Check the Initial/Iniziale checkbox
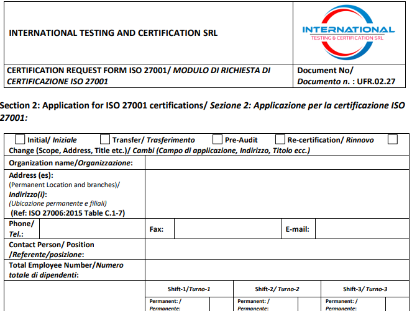The height and width of the screenshot is (311, 412). pyautogui.click(x=20, y=139)
